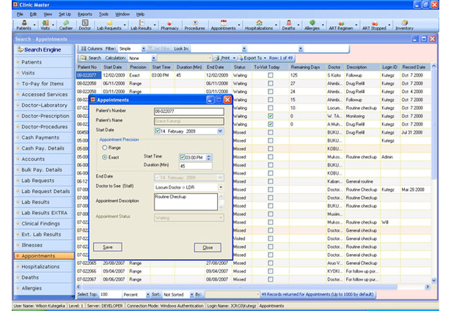Select the Exact precision radio button
The image size is (451, 311).
(x=105, y=157)
